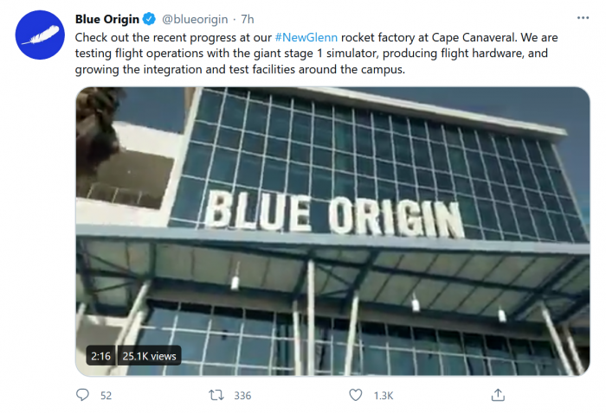Click the 7h tweet timestamp
606x413 pixels.
[245, 20]
